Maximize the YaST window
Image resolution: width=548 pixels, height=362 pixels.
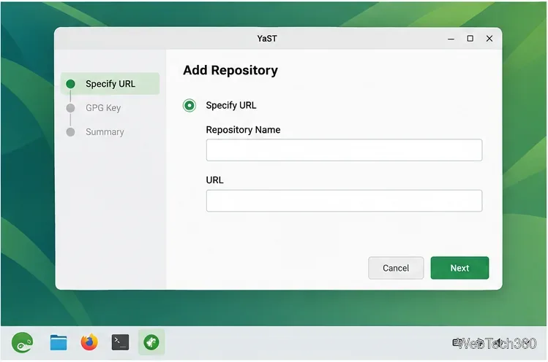[470, 39]
